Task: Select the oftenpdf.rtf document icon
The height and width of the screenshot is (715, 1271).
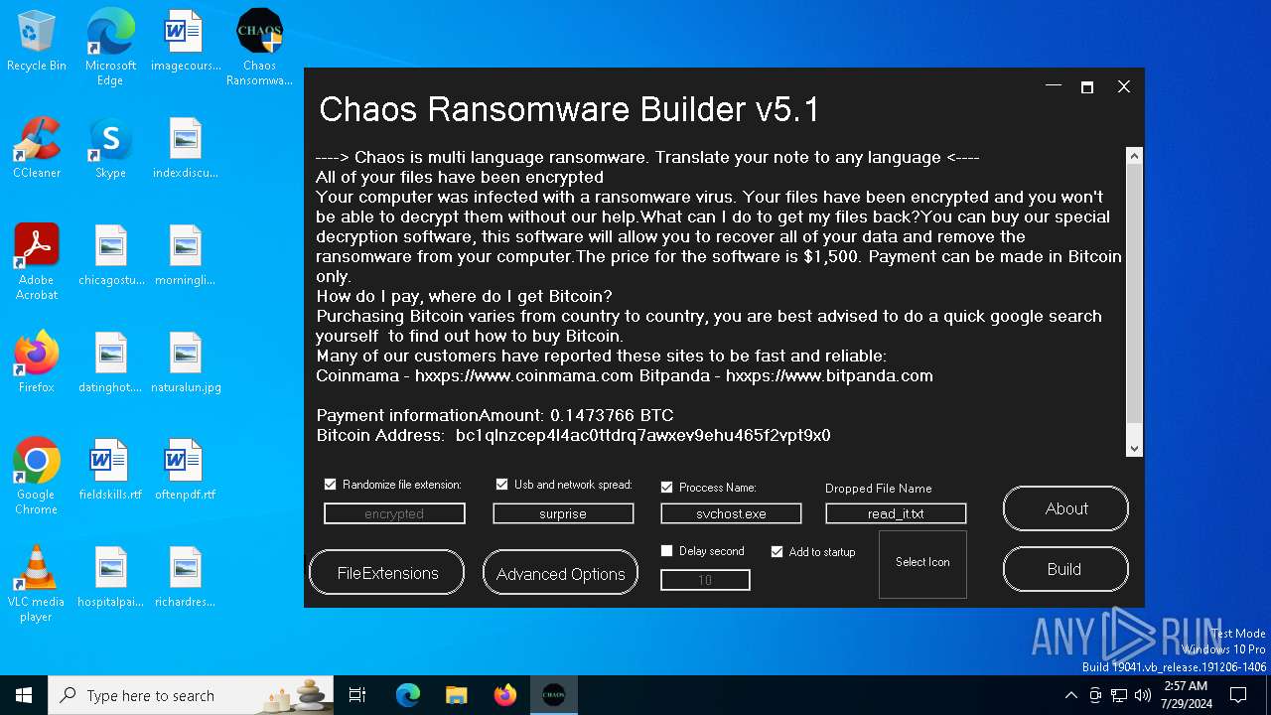Action: (185, 470)
